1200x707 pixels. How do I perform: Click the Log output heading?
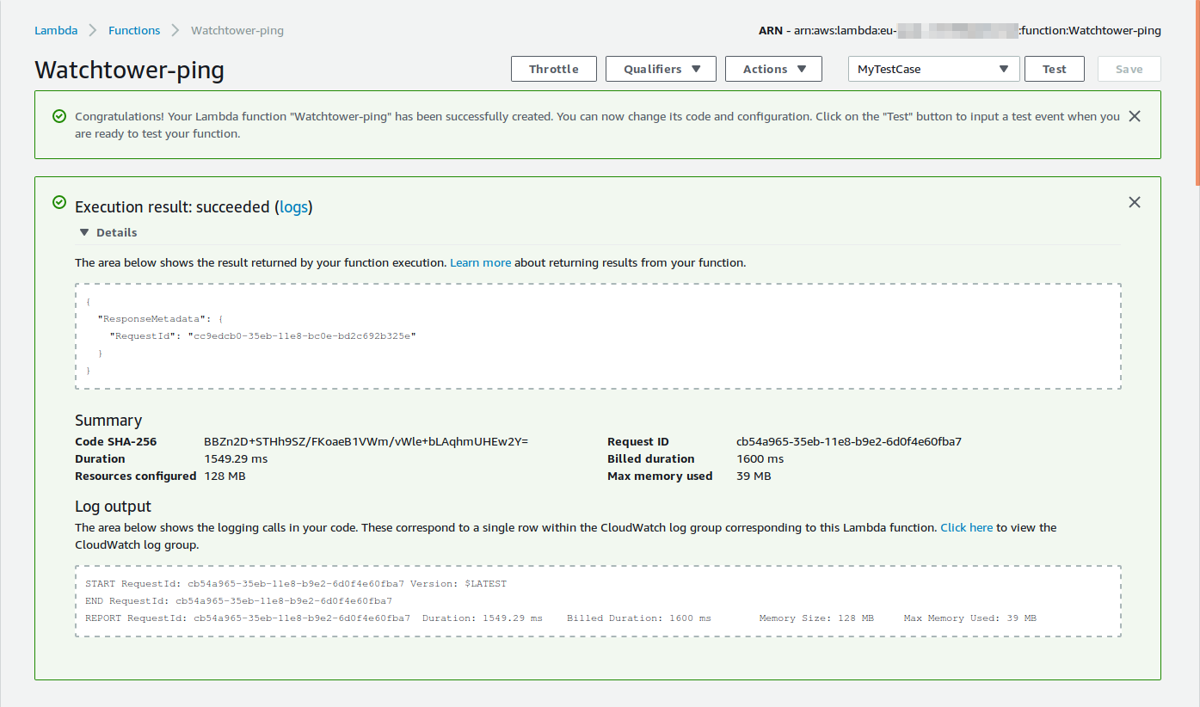[113, 507]
